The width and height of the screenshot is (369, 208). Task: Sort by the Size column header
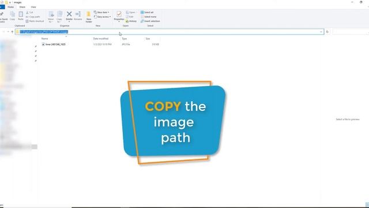click(x=148, y=39)
